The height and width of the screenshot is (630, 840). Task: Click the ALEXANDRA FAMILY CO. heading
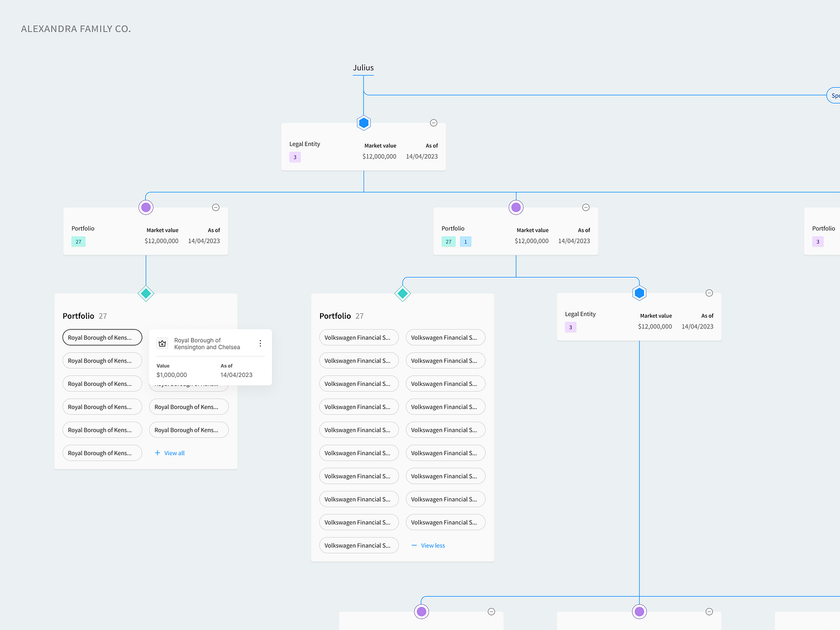75,28
